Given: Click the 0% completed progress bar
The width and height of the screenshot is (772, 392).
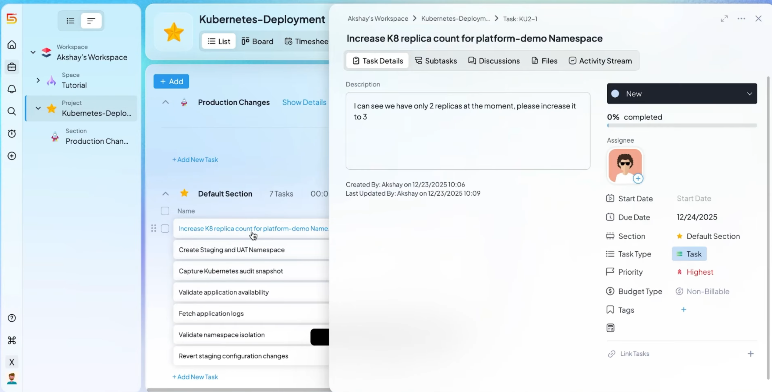Looking at the screenshot, I should tap(682, 125).
